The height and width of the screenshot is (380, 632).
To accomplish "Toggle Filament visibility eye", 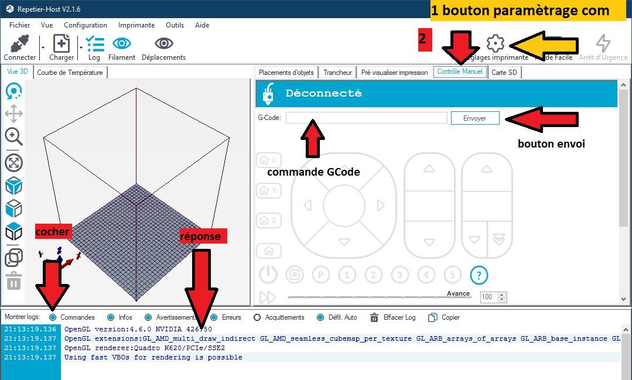I will [122, 43].
